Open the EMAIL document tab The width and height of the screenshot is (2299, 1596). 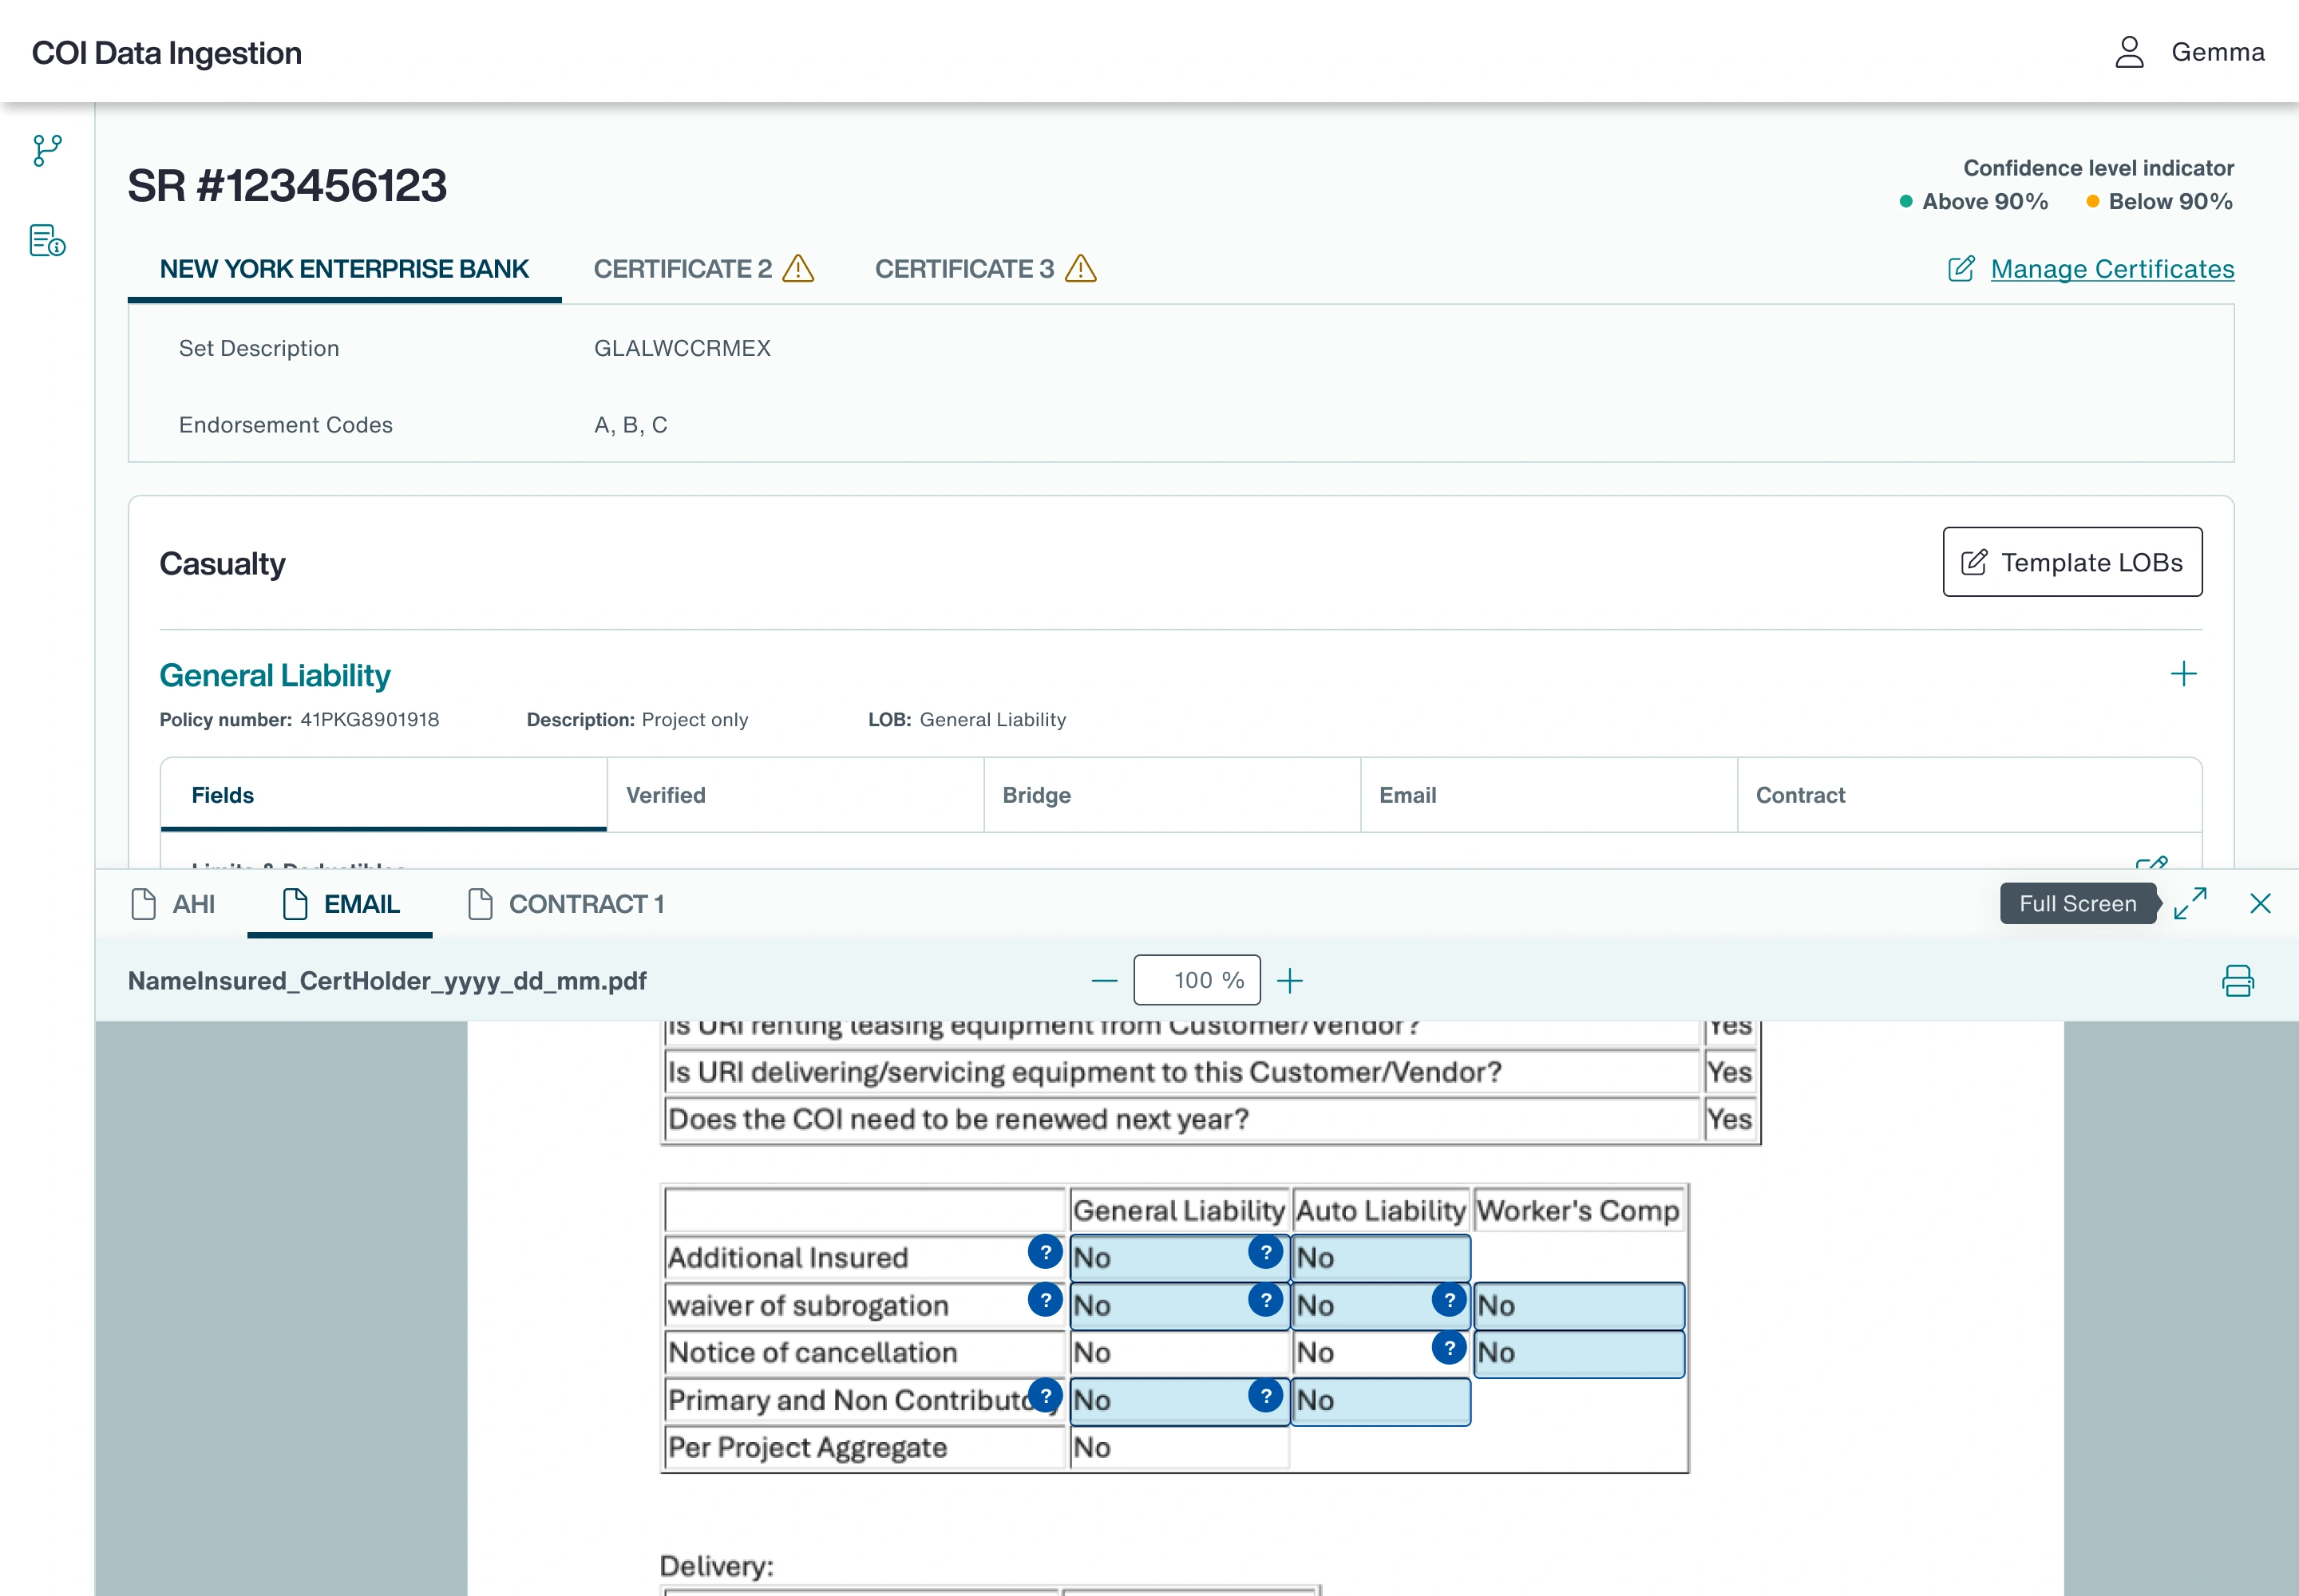coord(340,904)
